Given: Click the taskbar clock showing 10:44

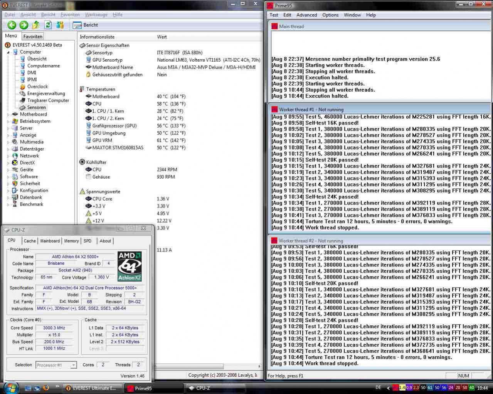Looking at the screenshot, I should (483, 388).
